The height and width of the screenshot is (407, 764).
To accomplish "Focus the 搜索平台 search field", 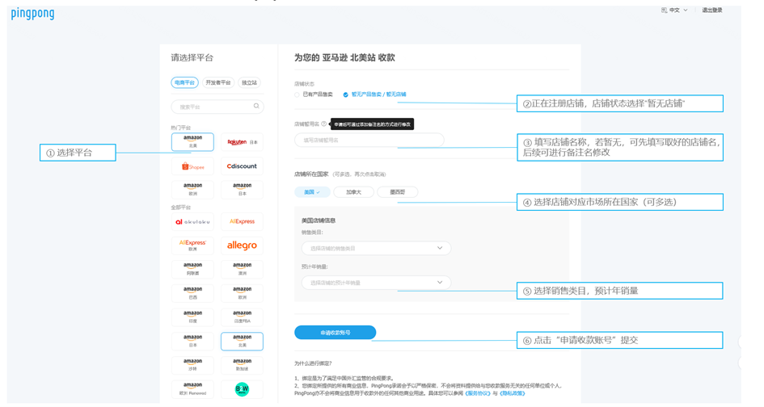I will [x=217, y=107].
